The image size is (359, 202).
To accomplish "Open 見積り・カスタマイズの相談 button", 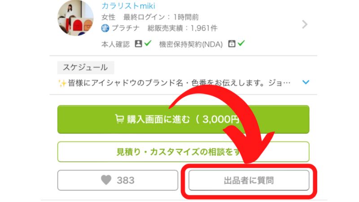I will click(184, 152).
